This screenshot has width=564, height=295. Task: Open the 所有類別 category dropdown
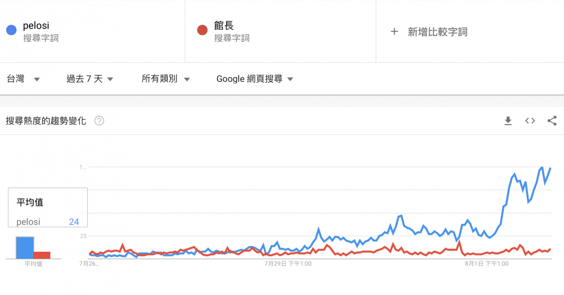click(166, 79)
